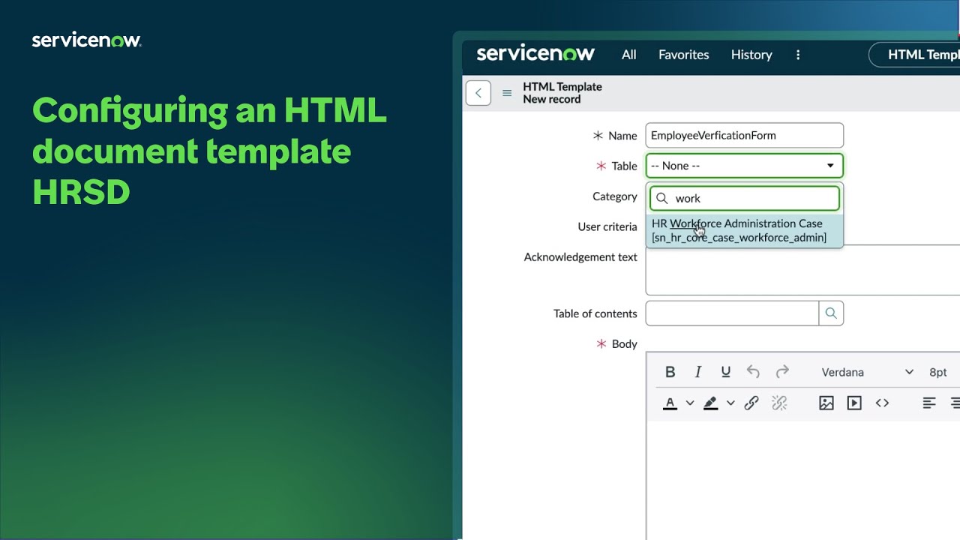Image resolution: width=960 pixels, height=540 pixels.
Task: Open the All navigation menu
Action: [628, 54]
